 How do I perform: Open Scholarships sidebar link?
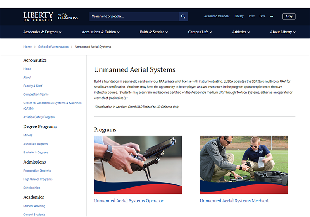pos(32,188)
